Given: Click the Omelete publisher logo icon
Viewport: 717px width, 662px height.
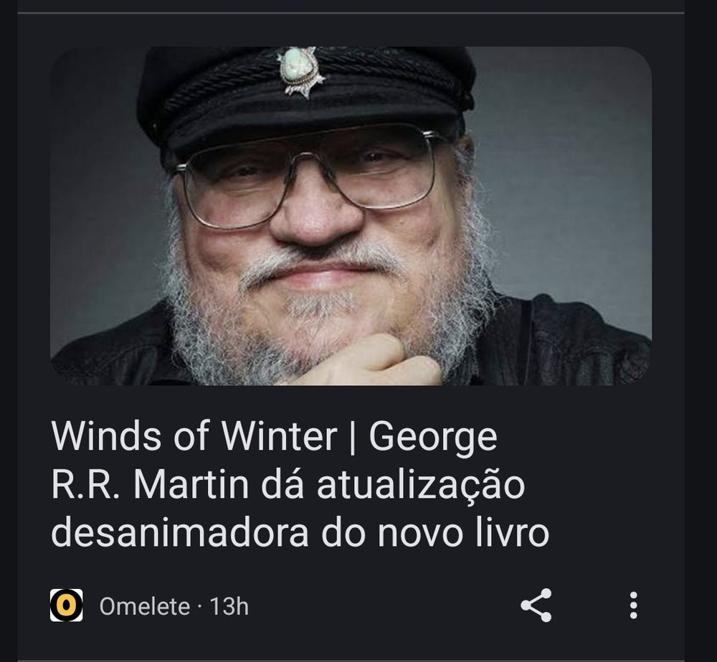Looking at the screenshot, I should [x=66, y=605].
